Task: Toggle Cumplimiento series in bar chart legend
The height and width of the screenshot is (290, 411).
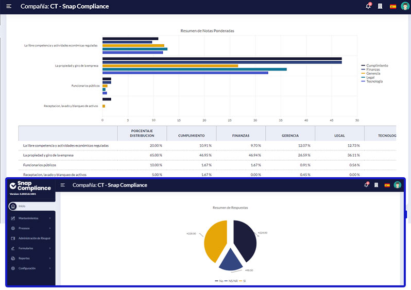Action: pos(374,65)
